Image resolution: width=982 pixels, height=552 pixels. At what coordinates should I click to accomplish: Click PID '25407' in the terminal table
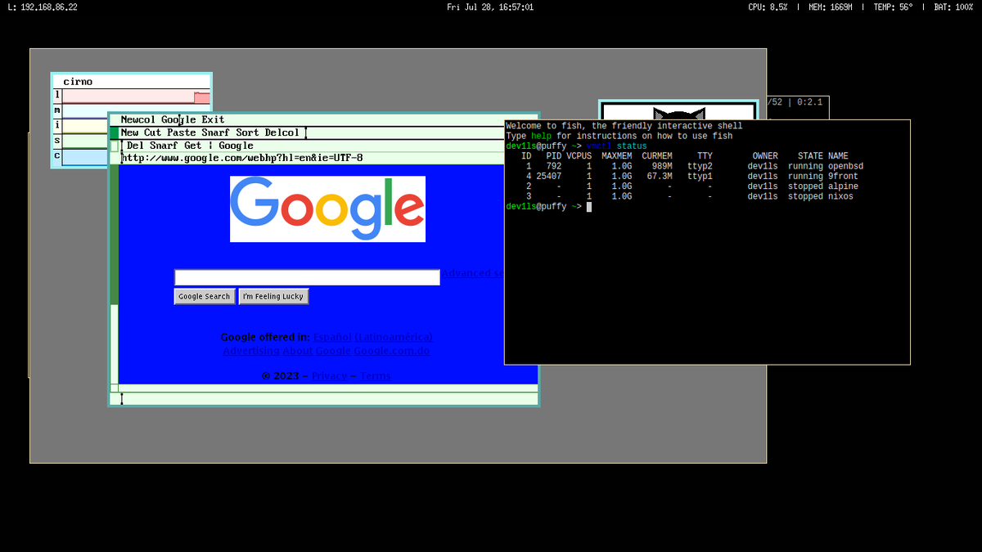[548, 176]
